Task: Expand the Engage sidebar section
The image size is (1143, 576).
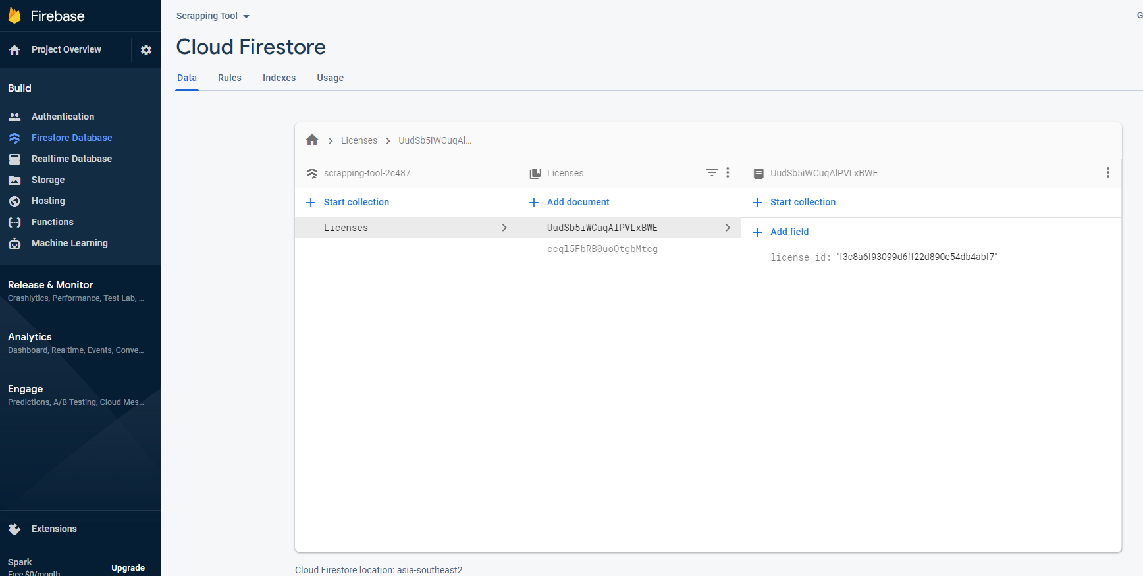Action: pos(80,395)
